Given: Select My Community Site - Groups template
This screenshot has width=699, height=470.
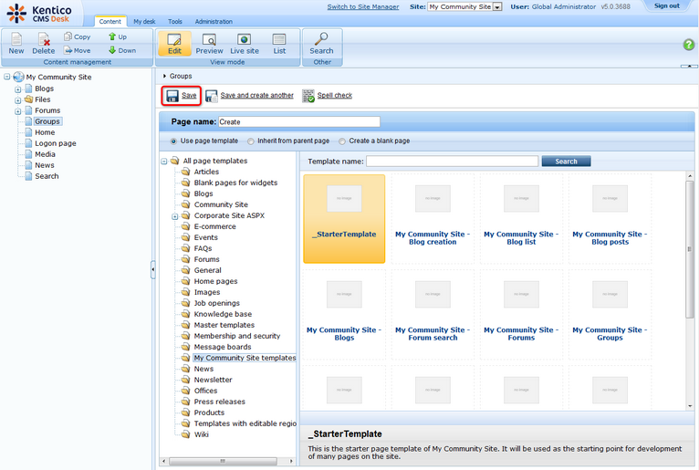Looking at the screenshot, I should tap(610, 314).
